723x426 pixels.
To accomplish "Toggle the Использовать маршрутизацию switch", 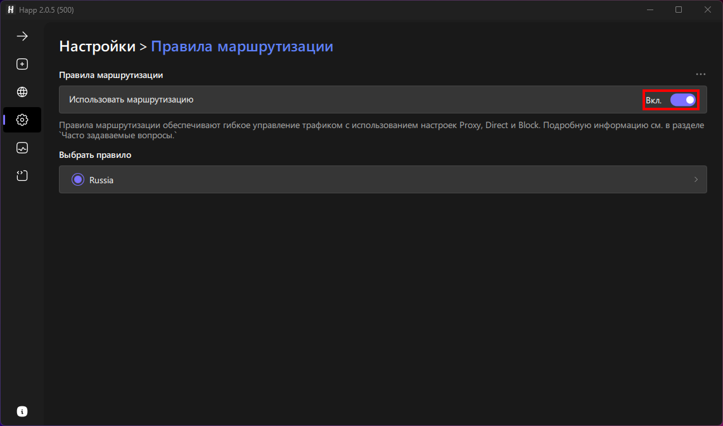I will tap(683, 100).
